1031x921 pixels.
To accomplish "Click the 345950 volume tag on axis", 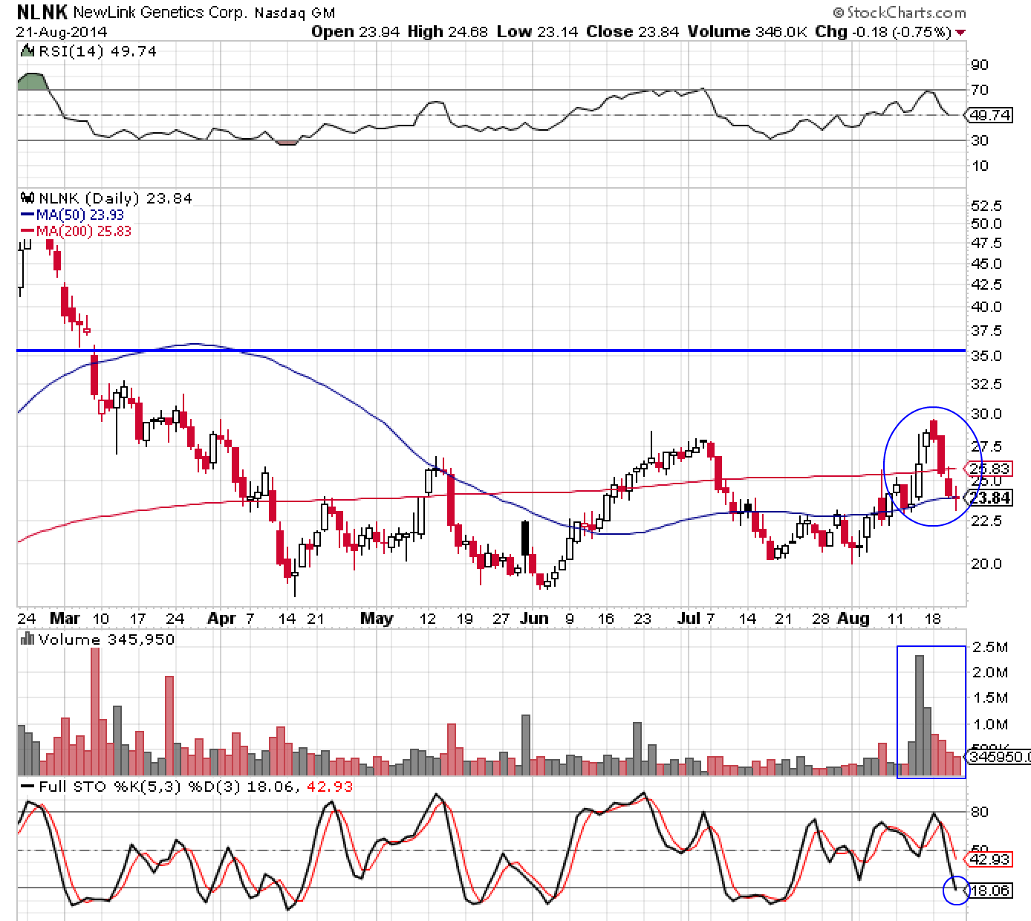I will click(998, 757).
